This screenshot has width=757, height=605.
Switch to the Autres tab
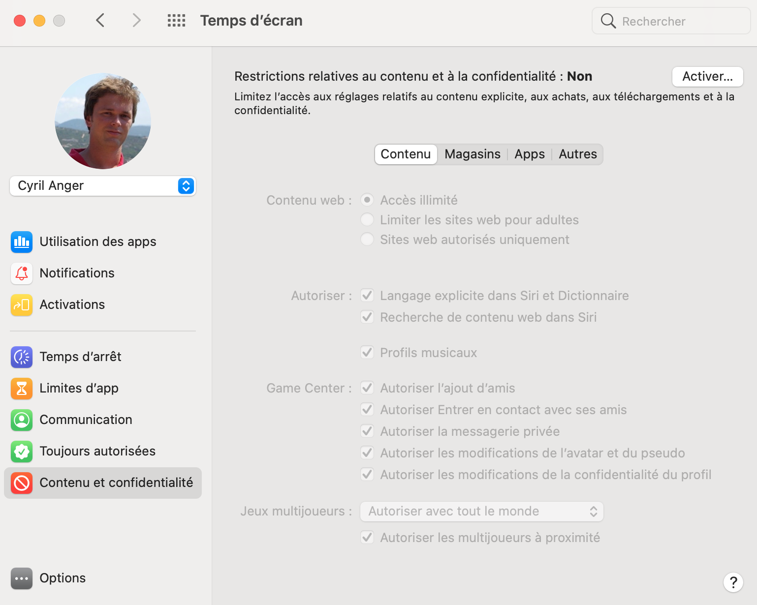point(577,154)
